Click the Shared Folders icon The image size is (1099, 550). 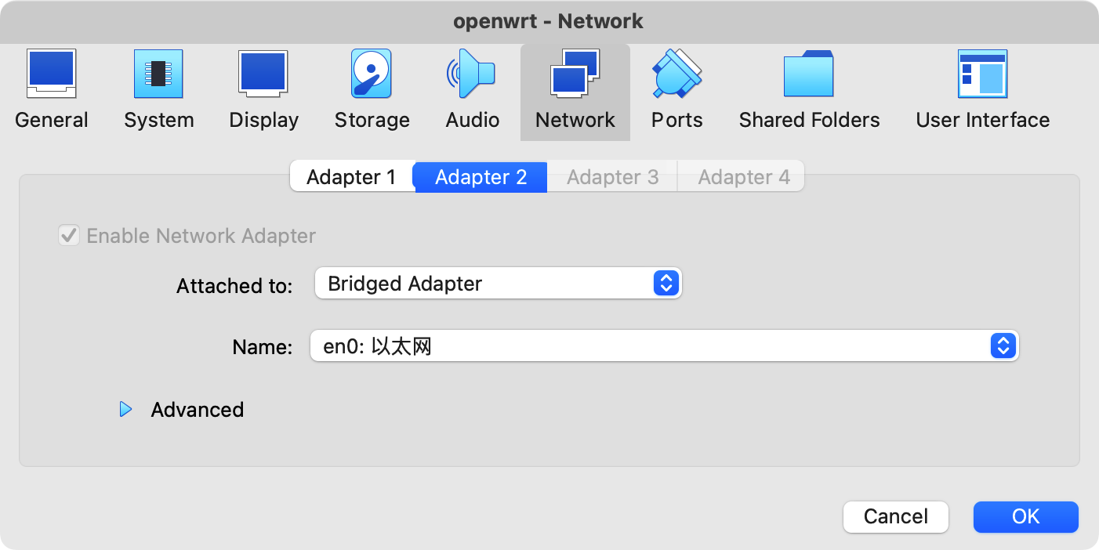[809, 74]
